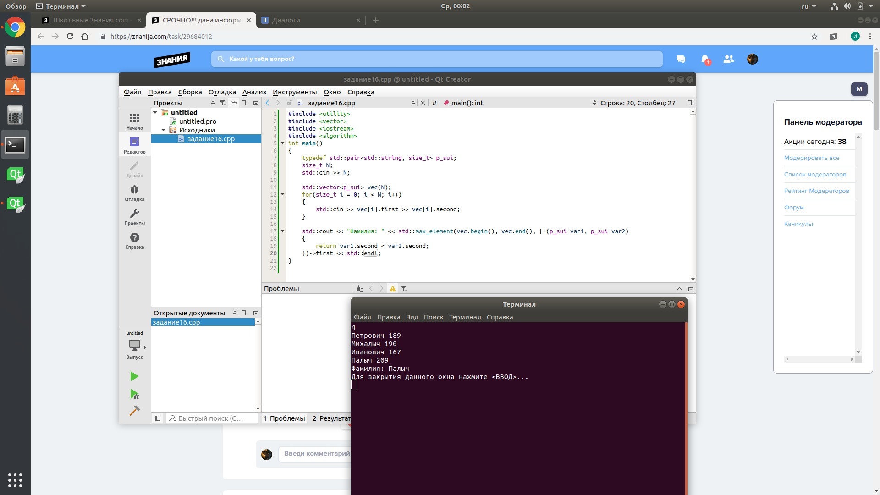Switch to the Диалоги browser tab
The image size is (880, 495).
tap(286, 20)
